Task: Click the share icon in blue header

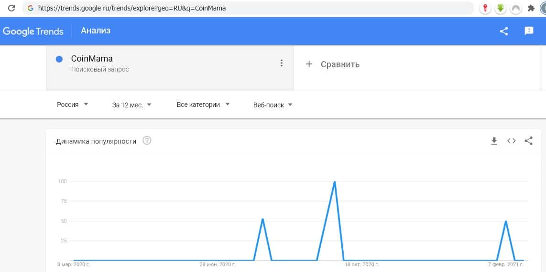Action: point(503,31)
